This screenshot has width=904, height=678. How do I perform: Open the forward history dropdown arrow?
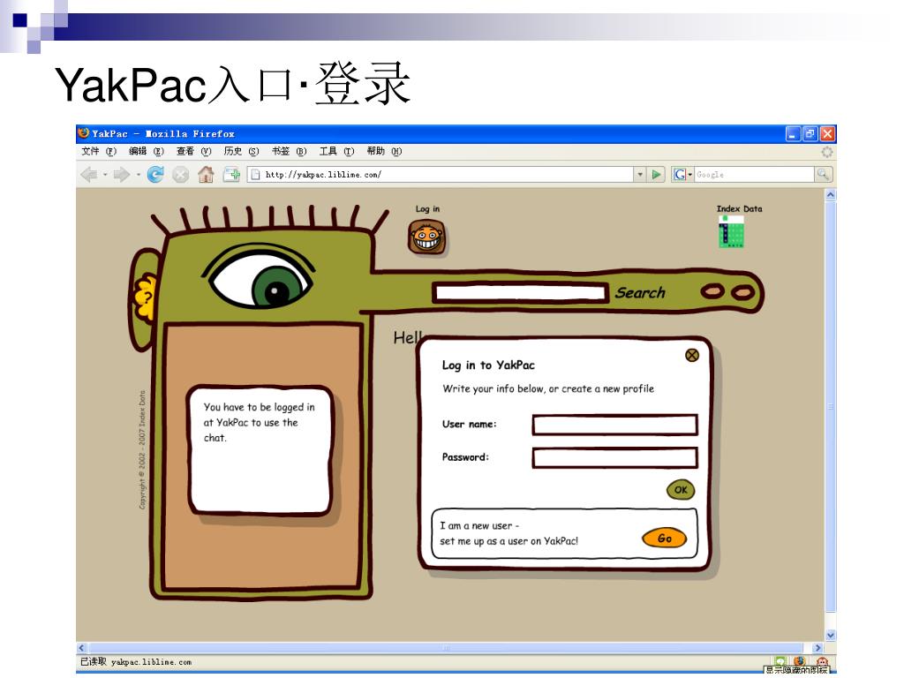click(138, 174)
